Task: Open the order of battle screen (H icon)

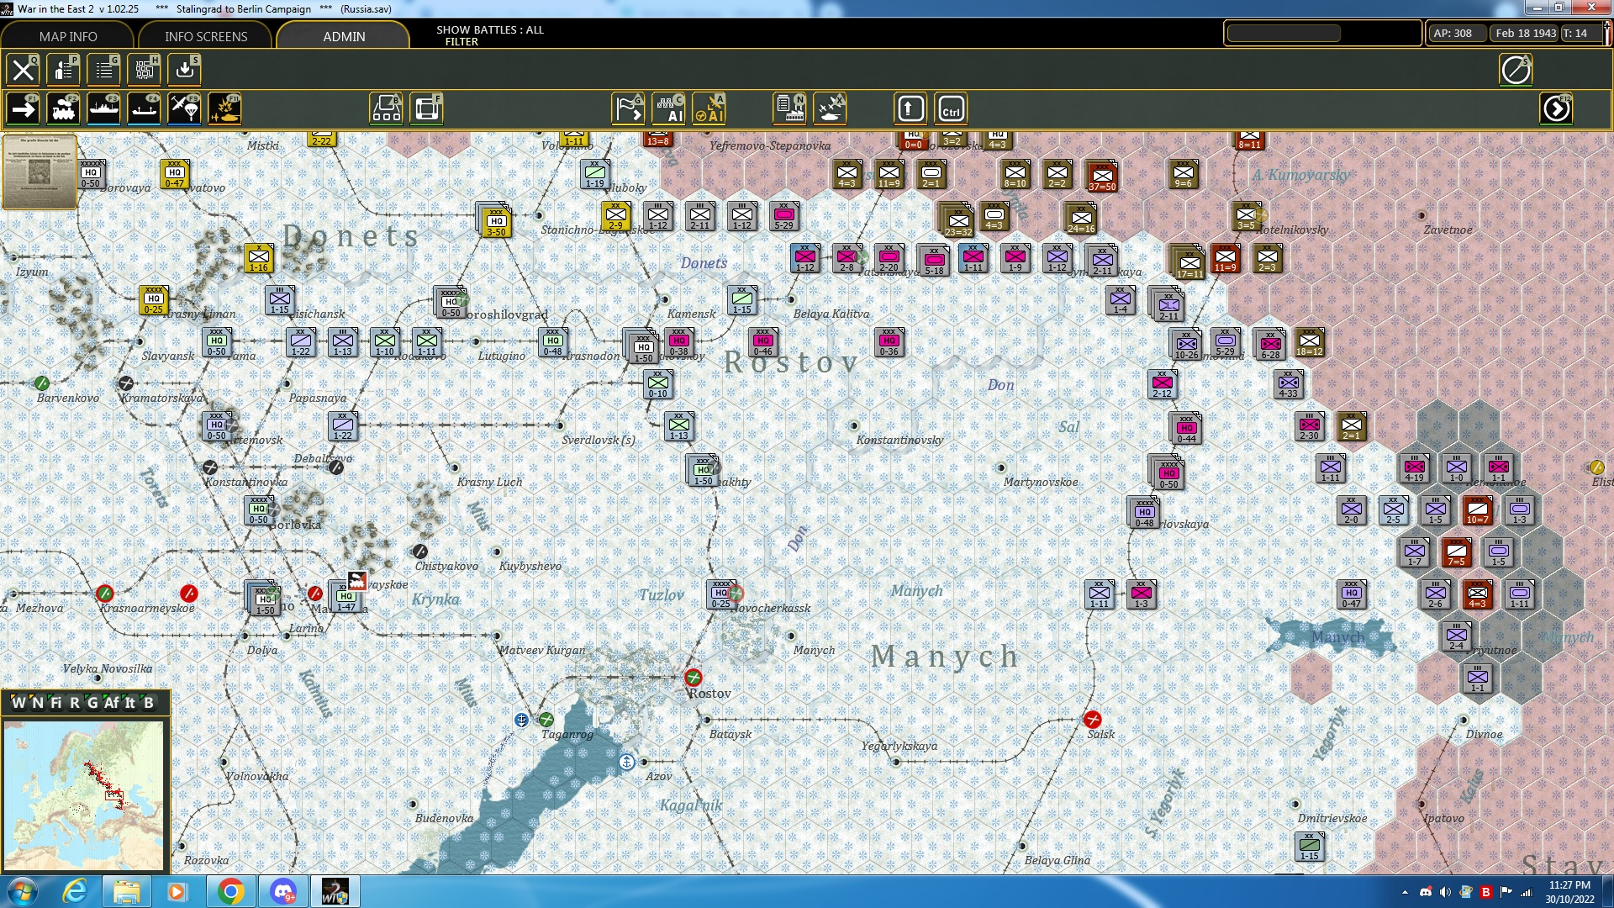Action: coord(144,70)
